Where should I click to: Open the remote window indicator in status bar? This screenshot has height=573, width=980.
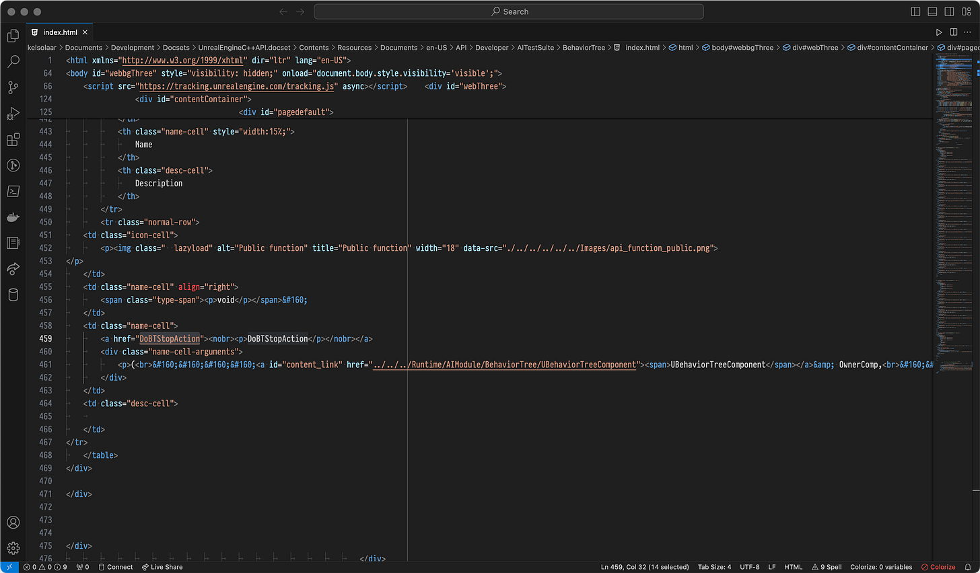(x=9, y=567)
